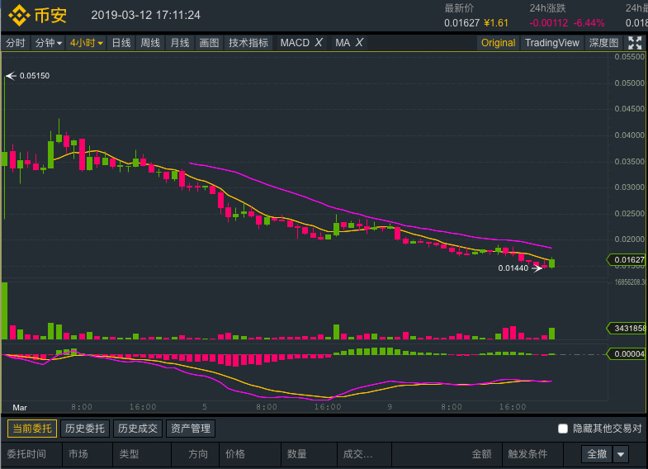Click the last green candlestick on chart
The width and height of the screenshot is (648, 469).
click(551, 263)
